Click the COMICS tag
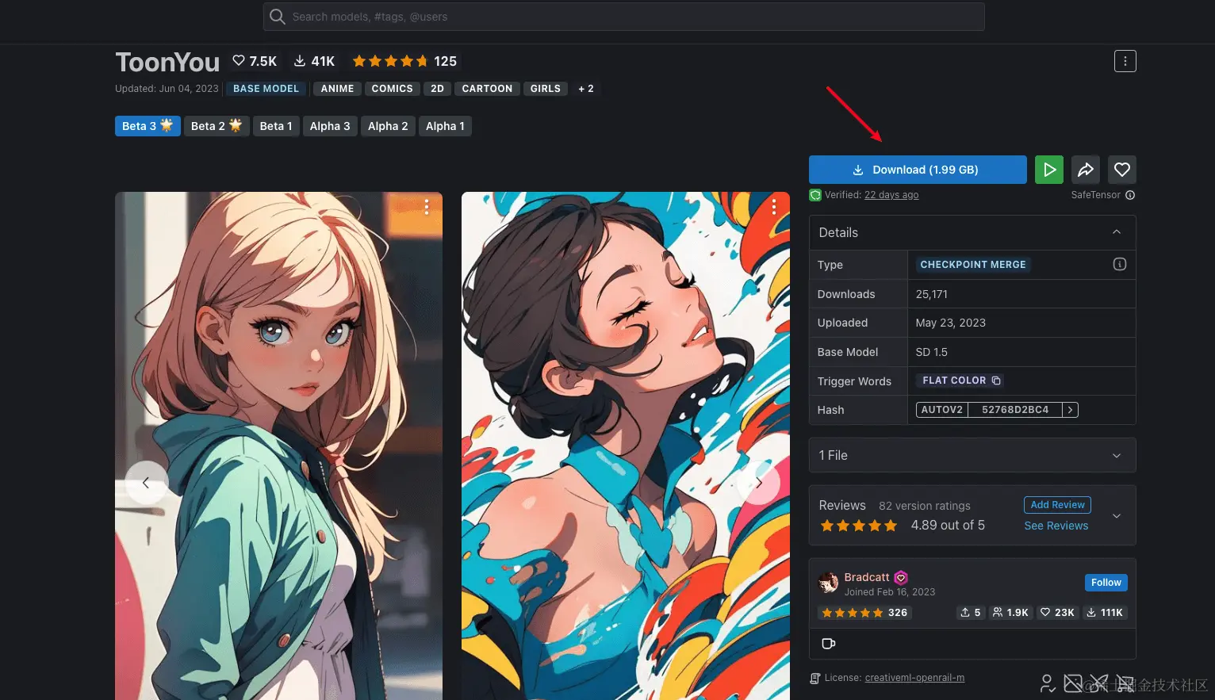 [393, 89]
